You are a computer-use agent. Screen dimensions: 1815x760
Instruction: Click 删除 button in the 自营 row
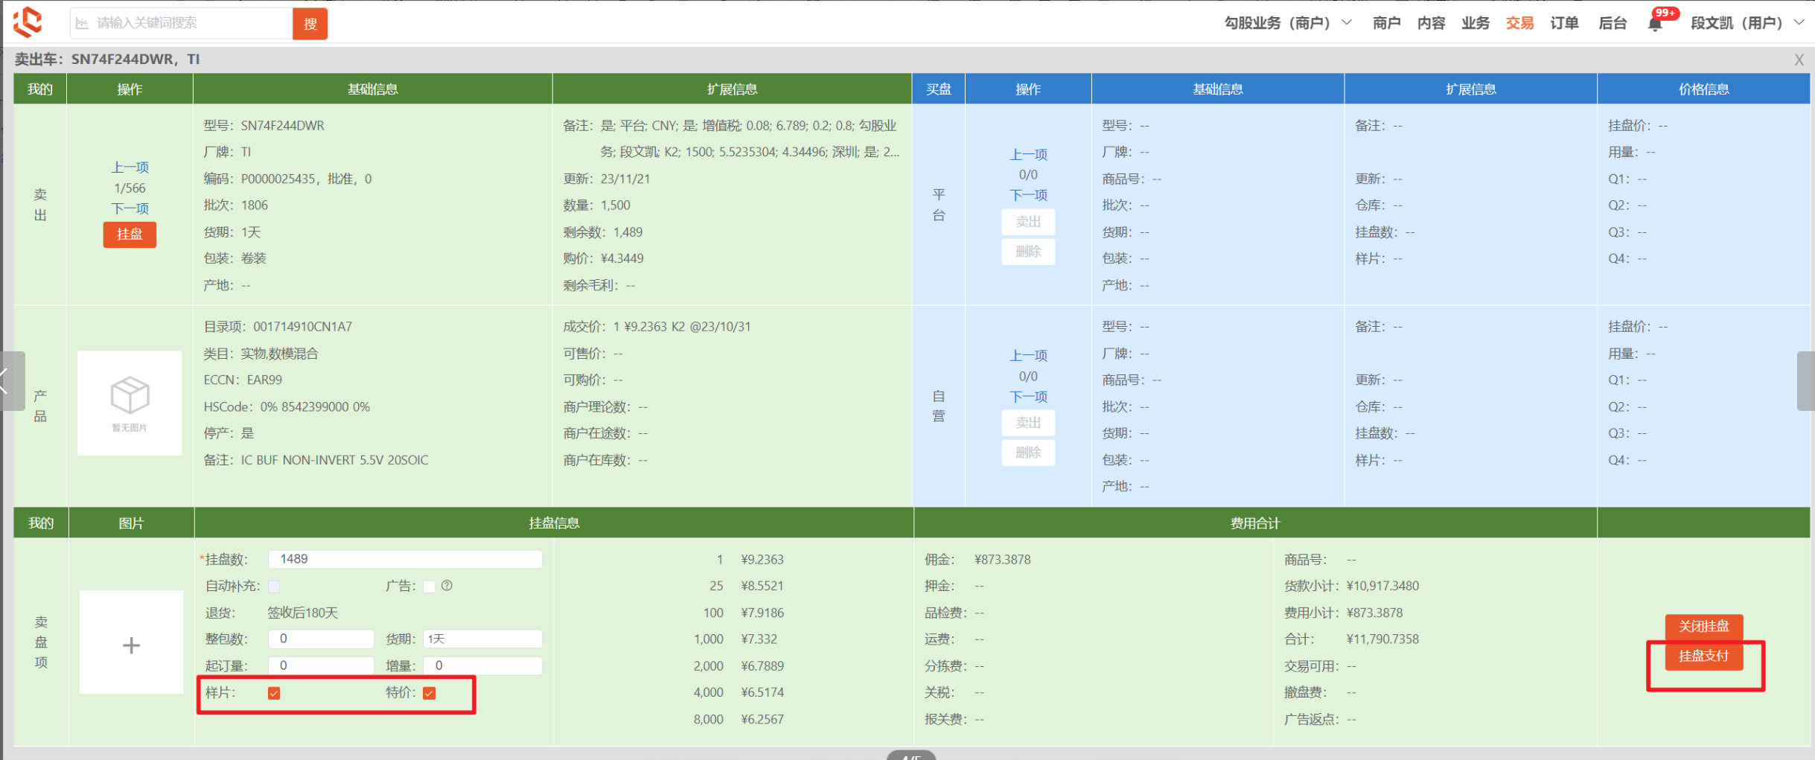coord(1028,453)
